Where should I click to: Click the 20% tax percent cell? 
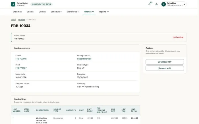coord(98,118)
